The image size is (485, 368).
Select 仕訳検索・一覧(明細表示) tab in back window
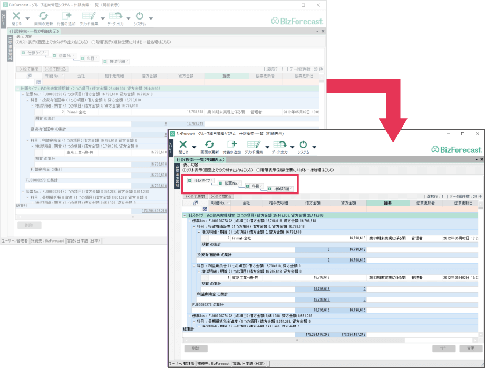click(33, 31)
